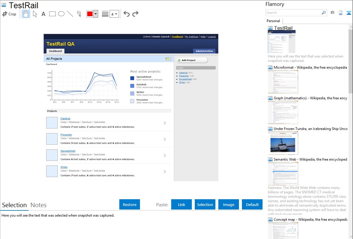Open the Administration tab in TestRail
Screen dimensions: 353x239
coord(204,51)
